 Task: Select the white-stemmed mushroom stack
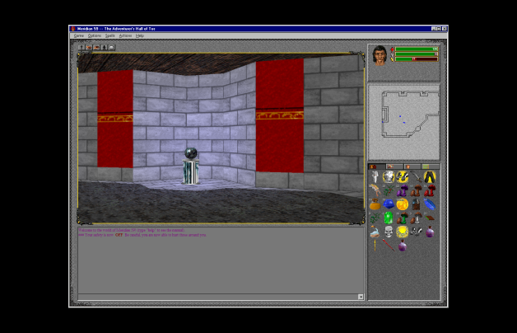click(x=416, y=218)
